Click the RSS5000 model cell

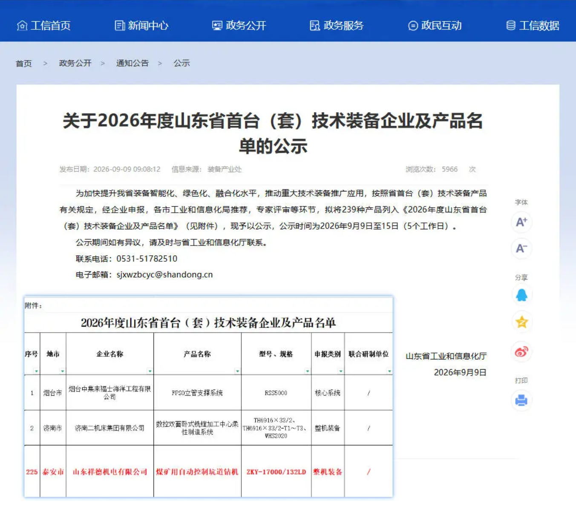[x=276, y=393]
